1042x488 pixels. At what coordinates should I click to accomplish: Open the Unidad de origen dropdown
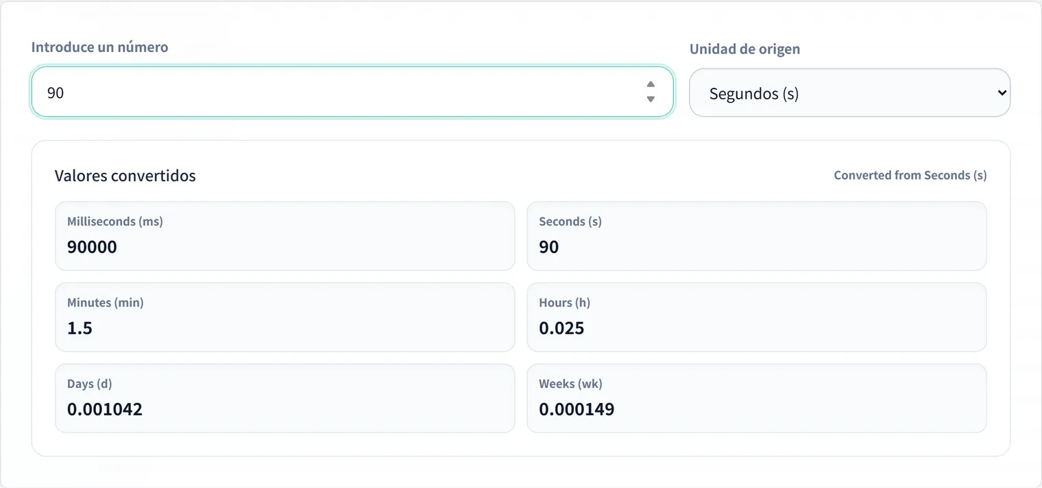[x=849, y=93]
